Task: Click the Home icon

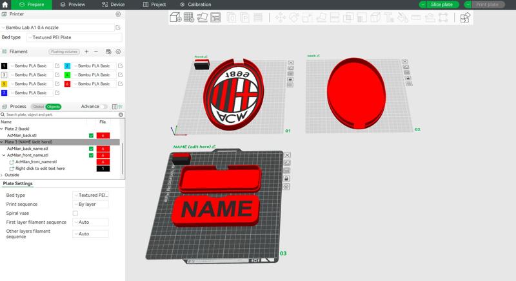Action: (5, 5)
